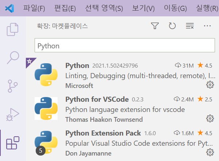The height and width of the screenshot is (161, 219).
Task: Click the Python for VSCode title
Action: 97,100
